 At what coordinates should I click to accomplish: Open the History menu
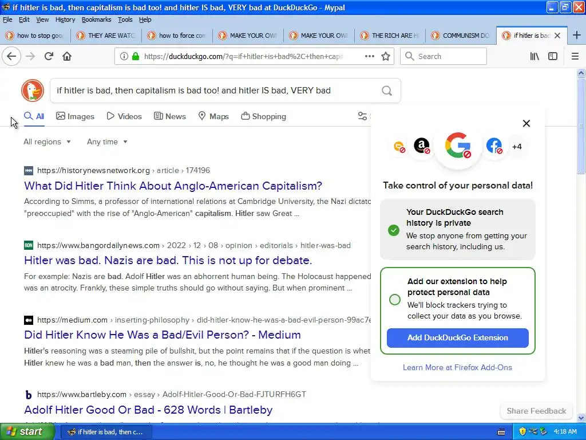click(x=65, y=19)
